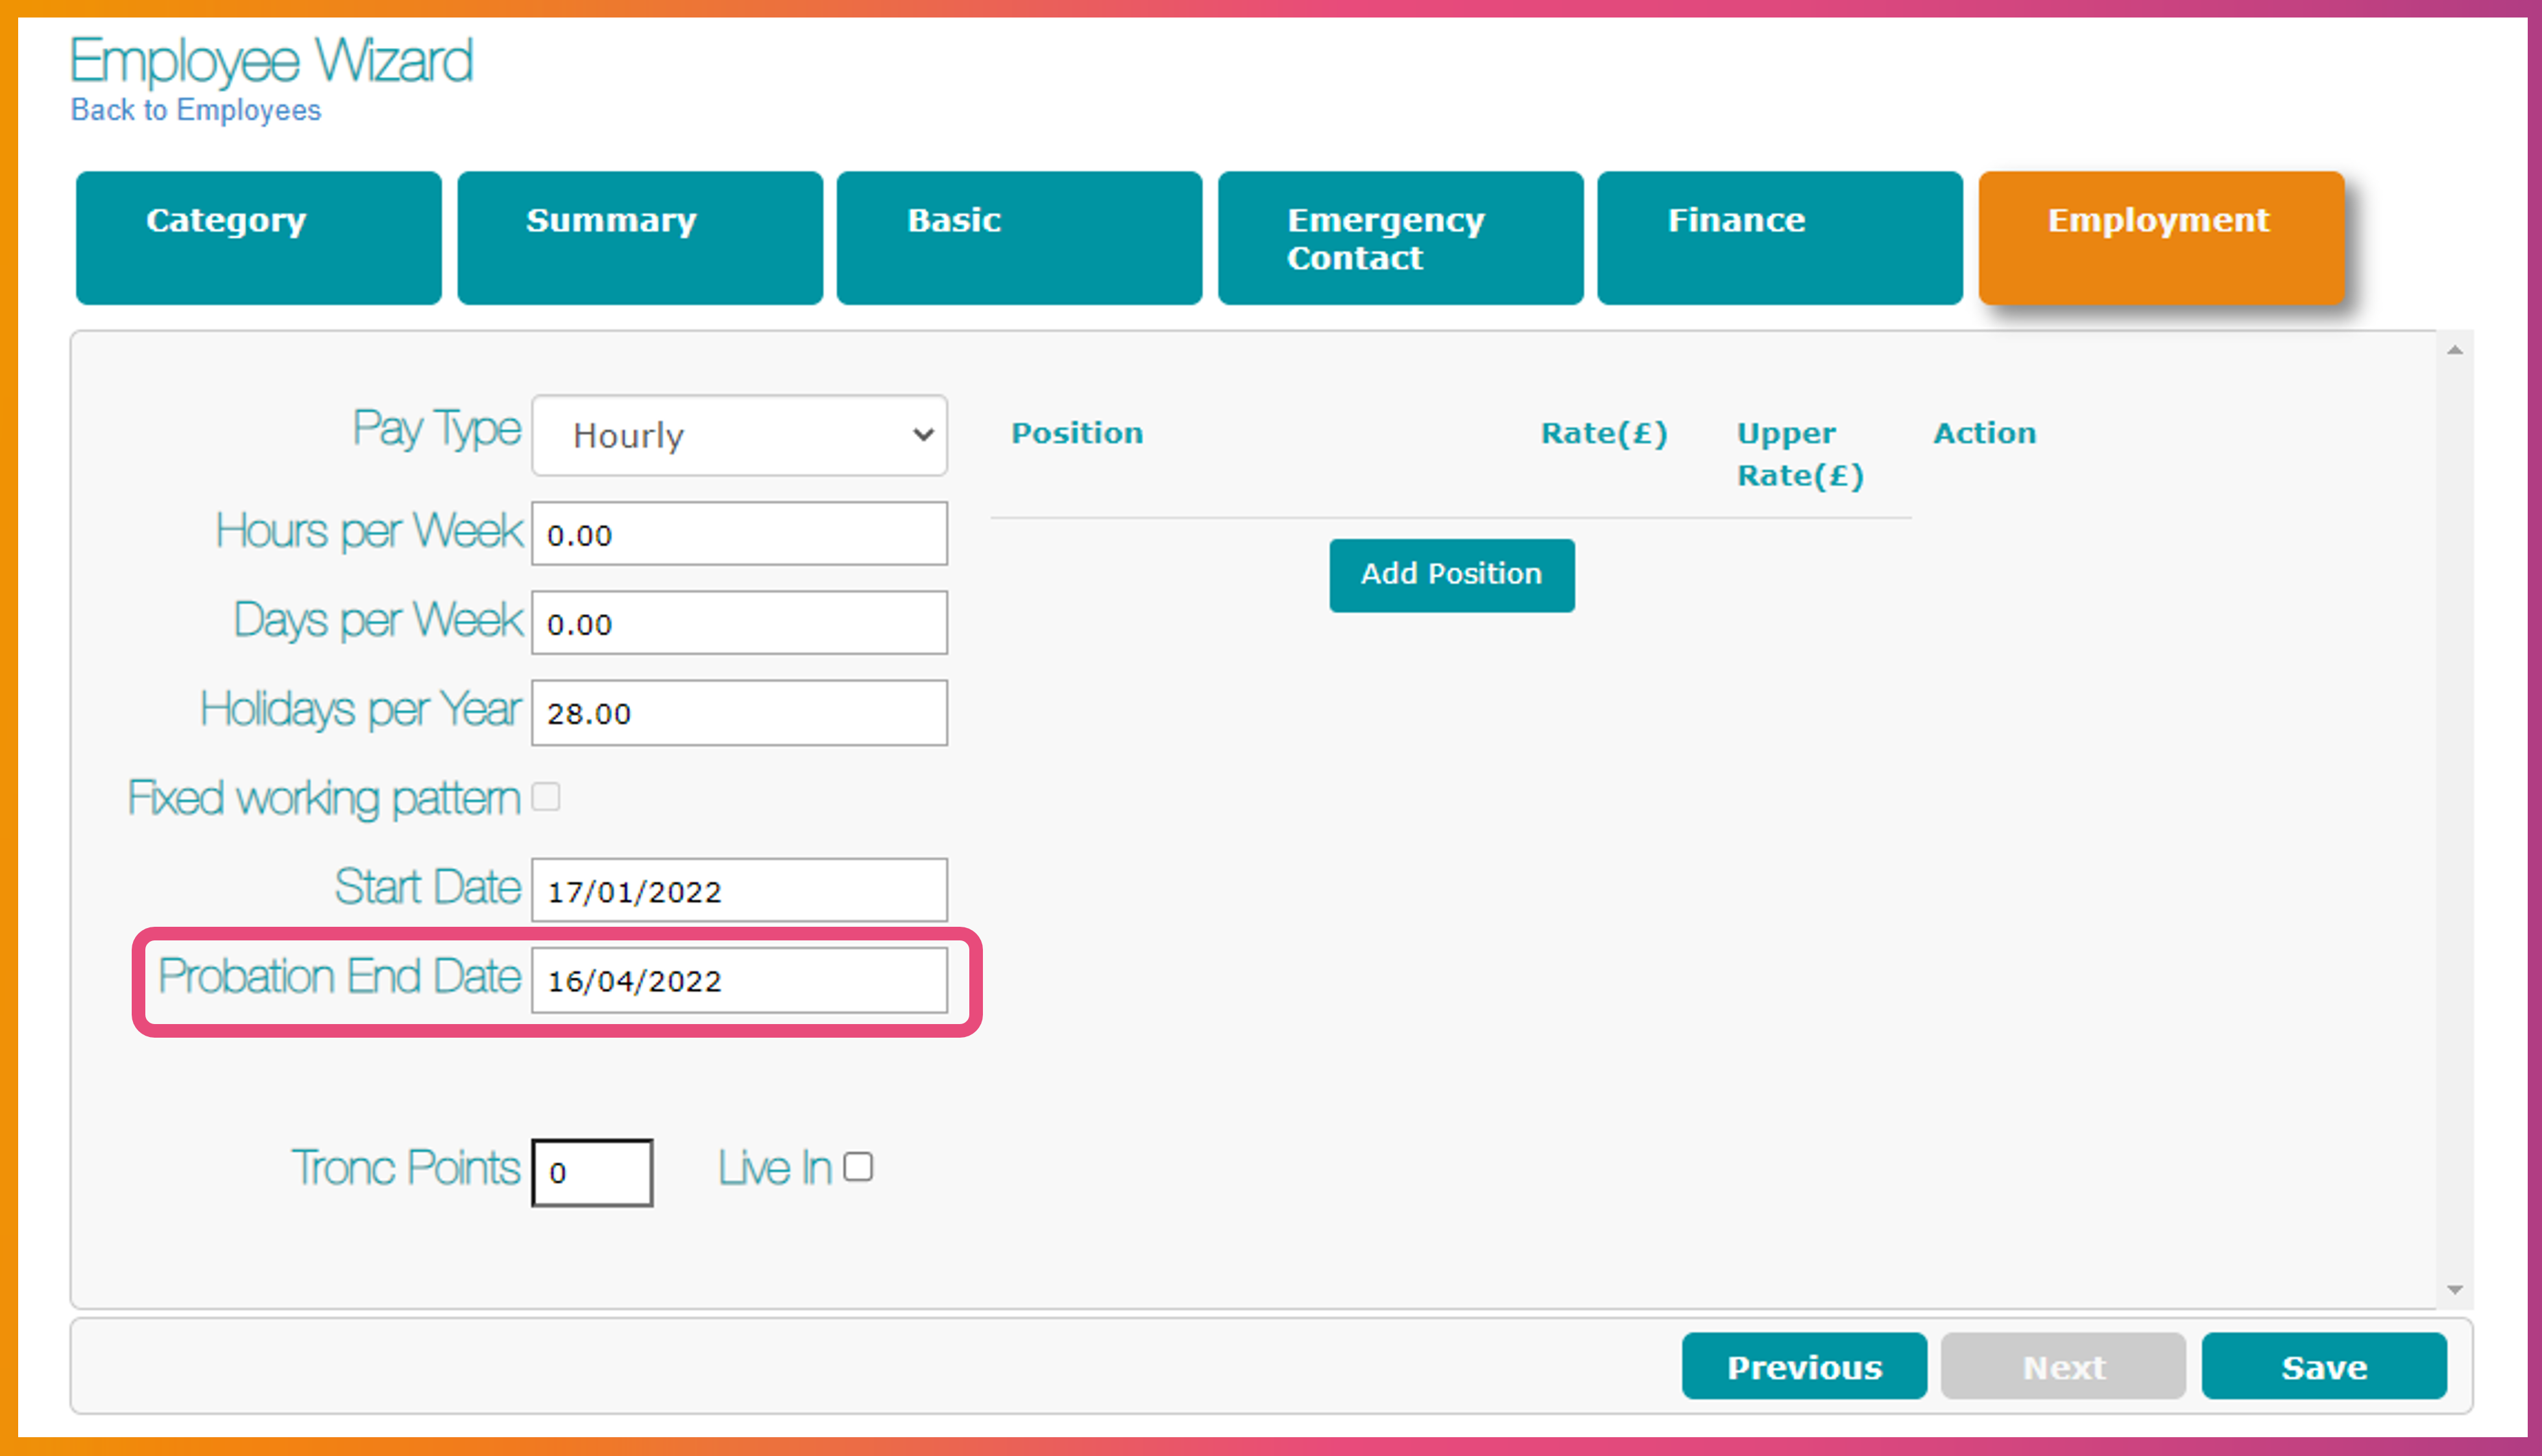The image size is (2542, 1456).
Task: Enable the Live In checkbox
Action: coord(857,1167)
